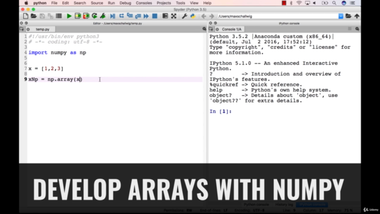Open run configuration wrench-play icon

(x=103, y=16)
